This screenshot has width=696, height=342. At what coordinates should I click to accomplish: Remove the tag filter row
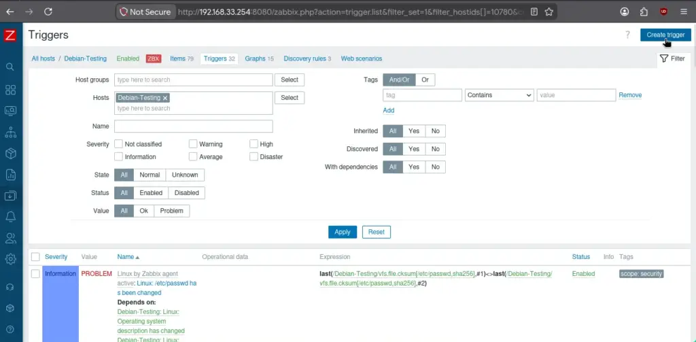coord(630,95)
